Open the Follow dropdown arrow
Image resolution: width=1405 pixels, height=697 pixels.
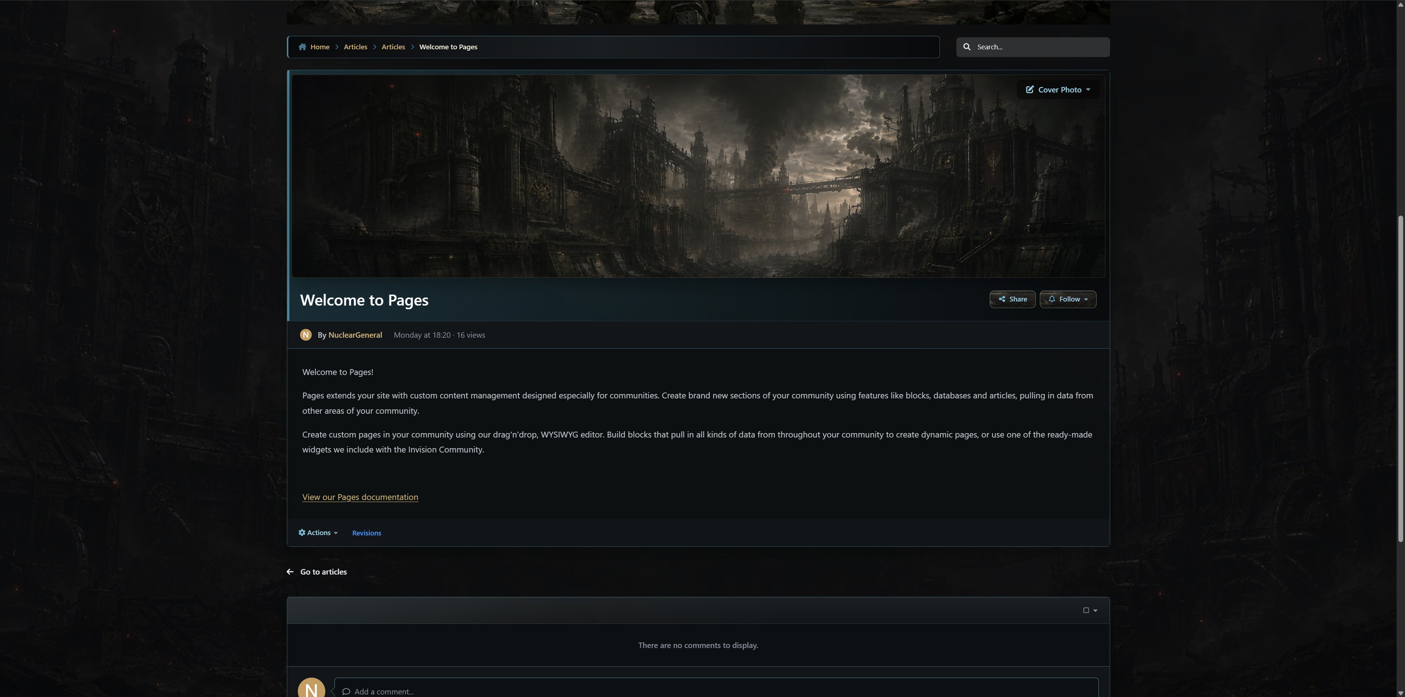click(x=1086, y=300)
